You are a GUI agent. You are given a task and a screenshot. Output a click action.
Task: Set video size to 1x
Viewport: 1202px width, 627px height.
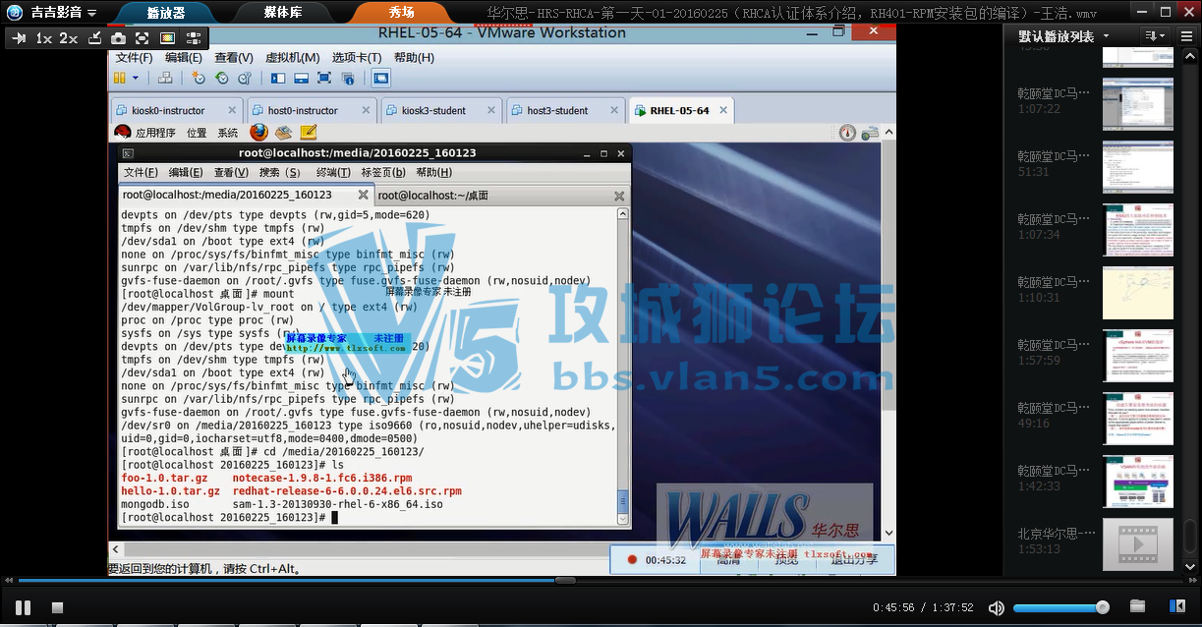[x=44, y=38]
